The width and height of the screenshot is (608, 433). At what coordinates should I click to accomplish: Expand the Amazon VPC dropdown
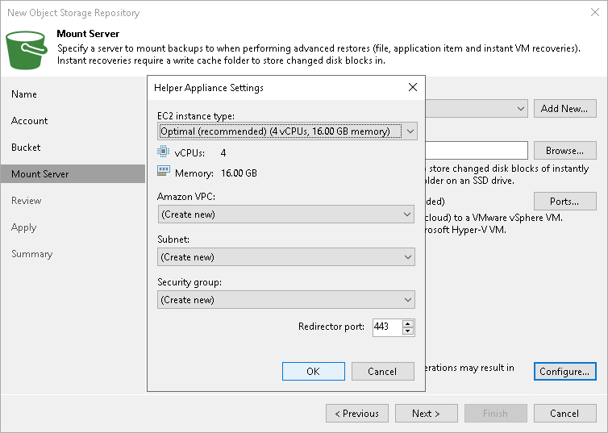point(286,214)
